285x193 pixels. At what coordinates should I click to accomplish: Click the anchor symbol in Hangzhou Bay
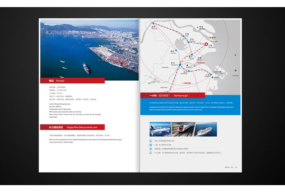[x=194, y=65]
